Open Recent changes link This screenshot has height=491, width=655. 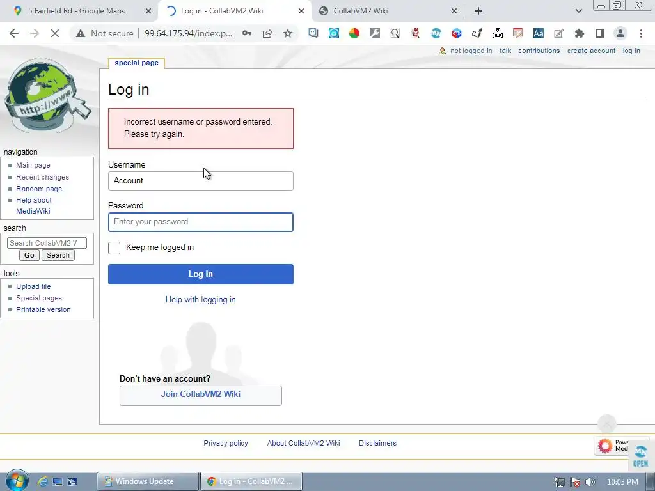point(43,177)
